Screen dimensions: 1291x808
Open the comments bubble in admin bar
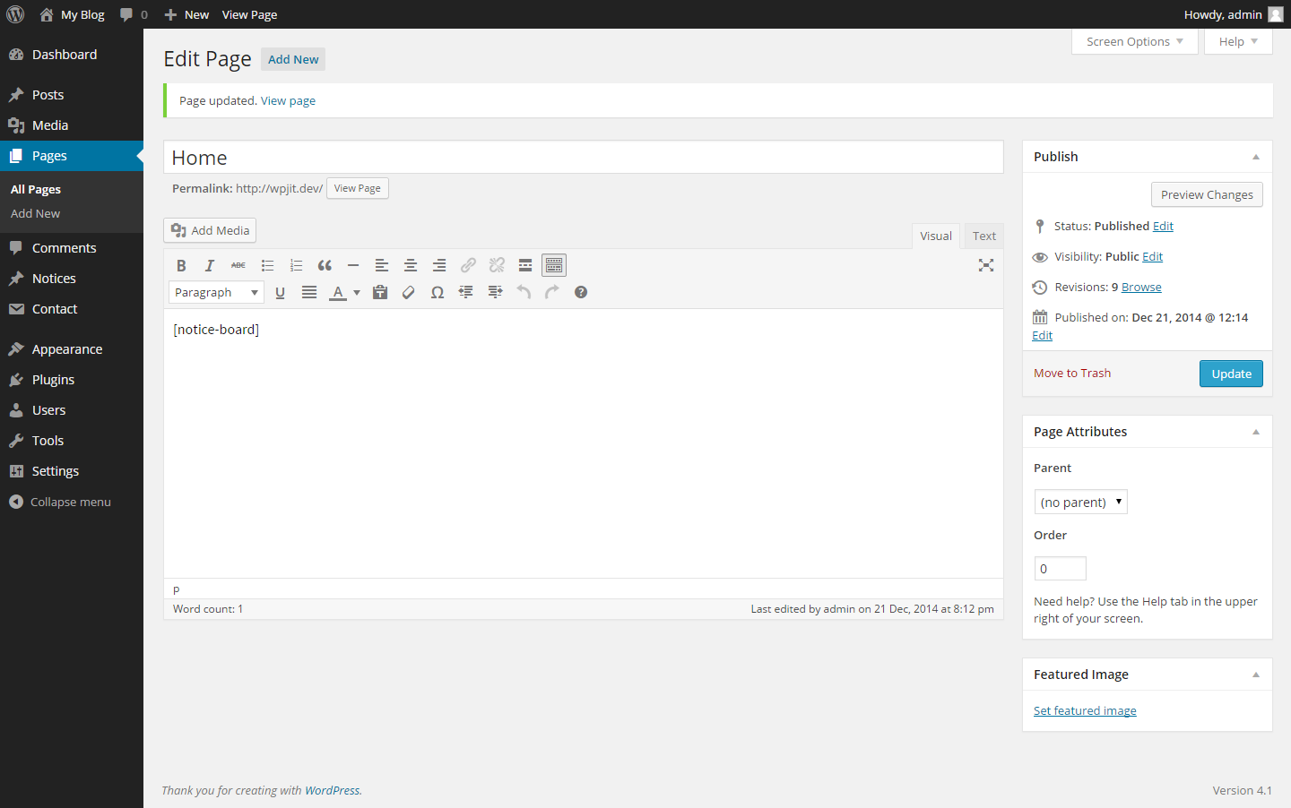click(134, 14)
